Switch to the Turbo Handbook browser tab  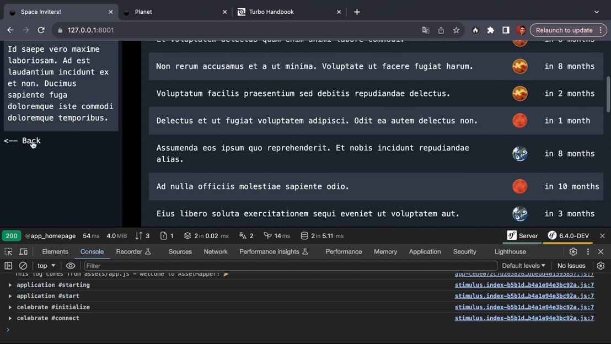coord(271,12)
